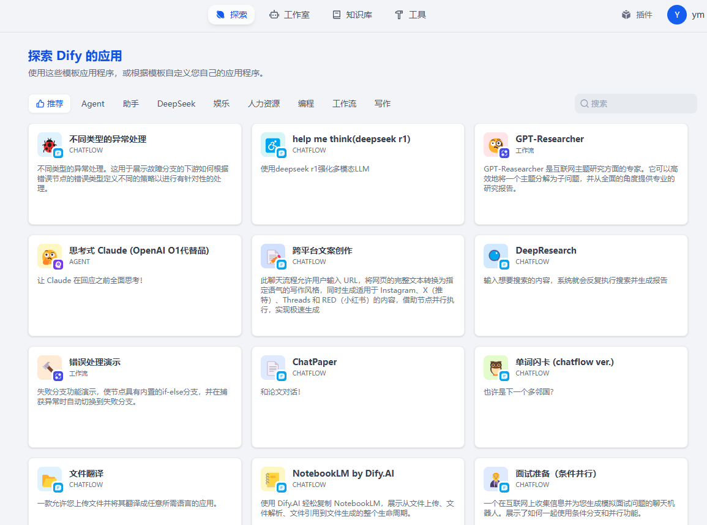Select the 文件翻译 folder icon
Viewport: 707px width, 525px height.
pos(50,479)
